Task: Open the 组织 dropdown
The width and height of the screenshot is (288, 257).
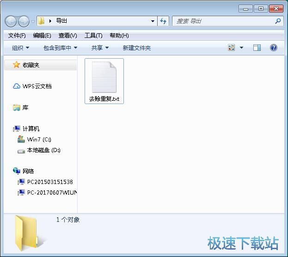Action: [20, 48]
